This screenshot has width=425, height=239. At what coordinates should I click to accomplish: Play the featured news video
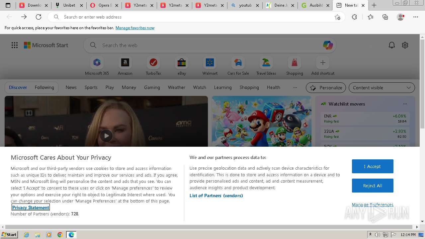(106, 135)
